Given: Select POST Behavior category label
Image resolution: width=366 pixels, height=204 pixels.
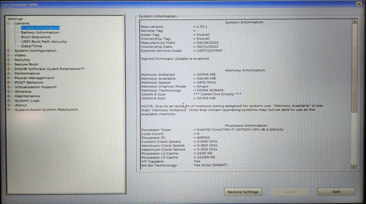Looking at the screenshot, I should tap(29, 83).
